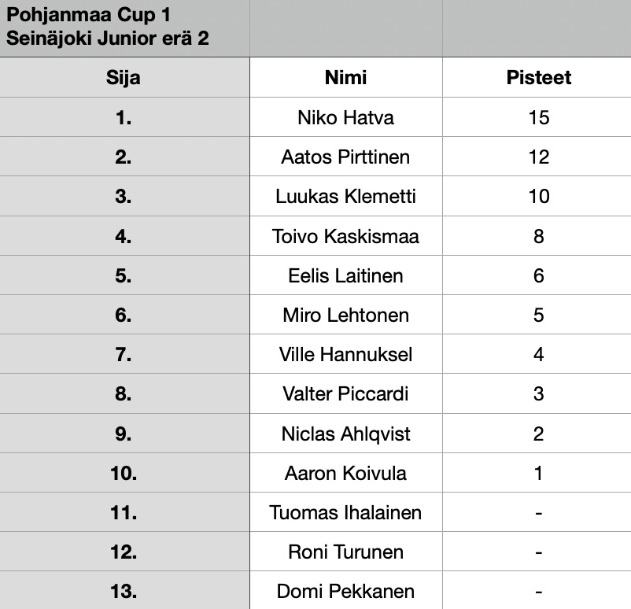Select the Roni Turunen name cell
Screen dimensions: 631x609
346,552
